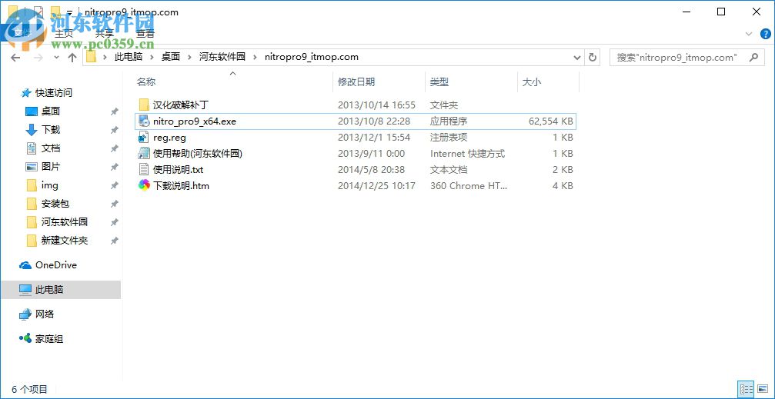Refresh the current folder
775x399 pixels.
[592, 58]
